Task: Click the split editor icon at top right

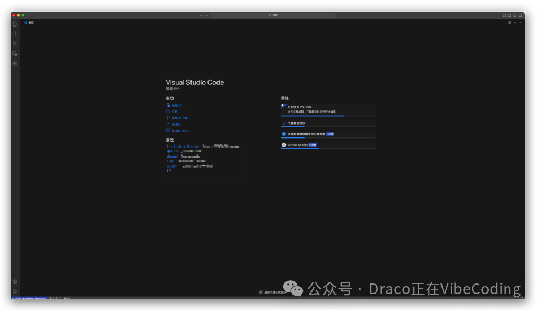Action: pos(508,22)
